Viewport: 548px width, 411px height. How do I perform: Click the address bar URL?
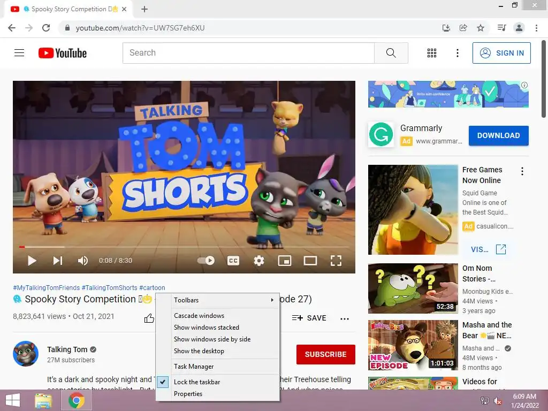coord(140,28)
